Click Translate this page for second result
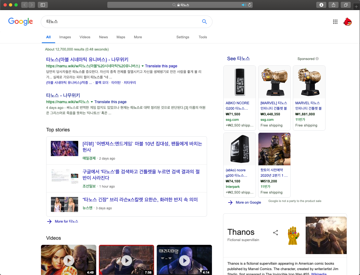 pyautogui.click(x=110, y=102)
